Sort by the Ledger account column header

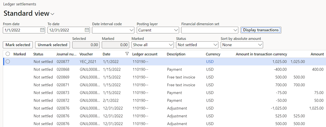[x=145, y=54]
